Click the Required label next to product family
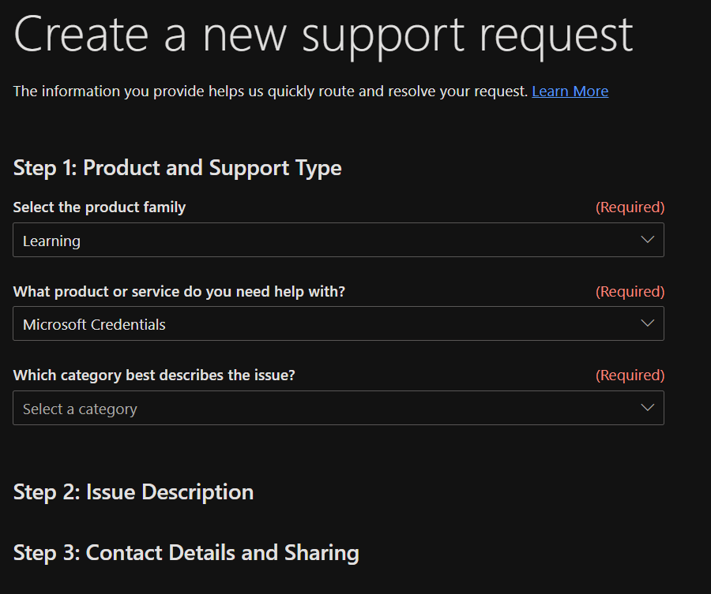The image size is (711, 594). click(630, 207)
